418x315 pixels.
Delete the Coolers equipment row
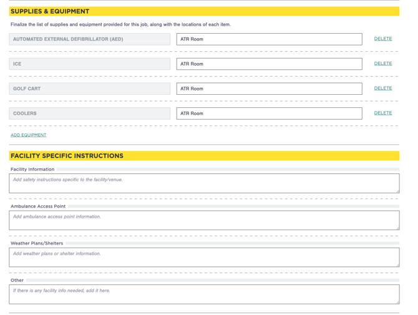click(x=382, y=114)
